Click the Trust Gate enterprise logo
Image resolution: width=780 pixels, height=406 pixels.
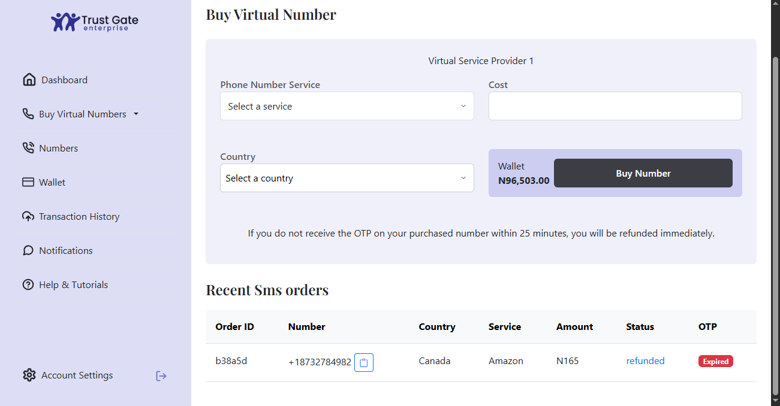(x=95, y=22)
